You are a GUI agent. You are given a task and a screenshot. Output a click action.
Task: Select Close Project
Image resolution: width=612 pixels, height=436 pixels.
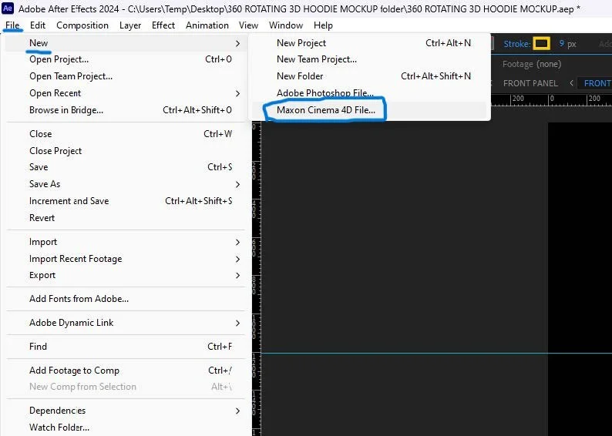tap(126, 150)
